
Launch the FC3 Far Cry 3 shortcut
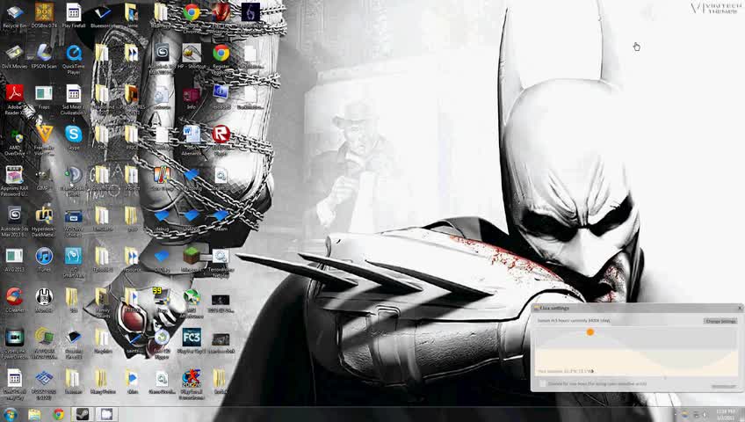pos(192,341)
